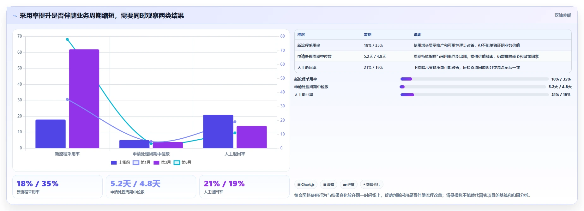Click the Chart.js chip

click(x=306, y=184)
